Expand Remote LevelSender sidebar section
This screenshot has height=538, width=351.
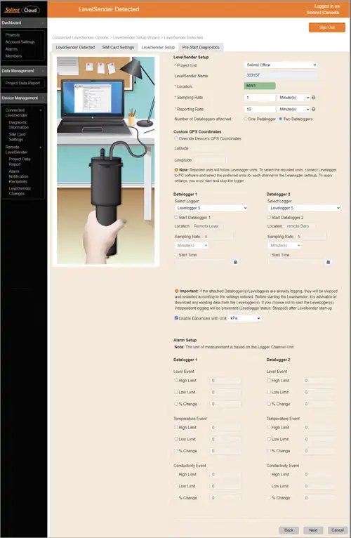tap(41, 147)
